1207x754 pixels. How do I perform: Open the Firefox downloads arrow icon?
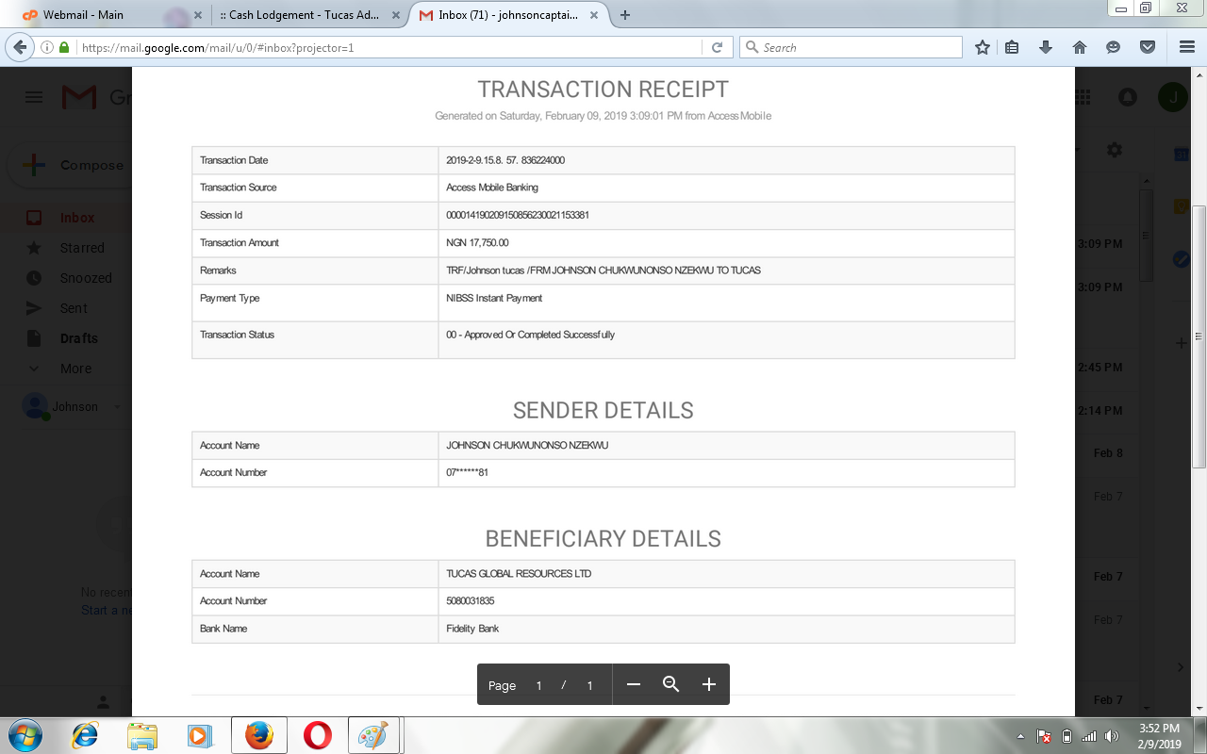pyautogui.click(x=1046, y=47)
